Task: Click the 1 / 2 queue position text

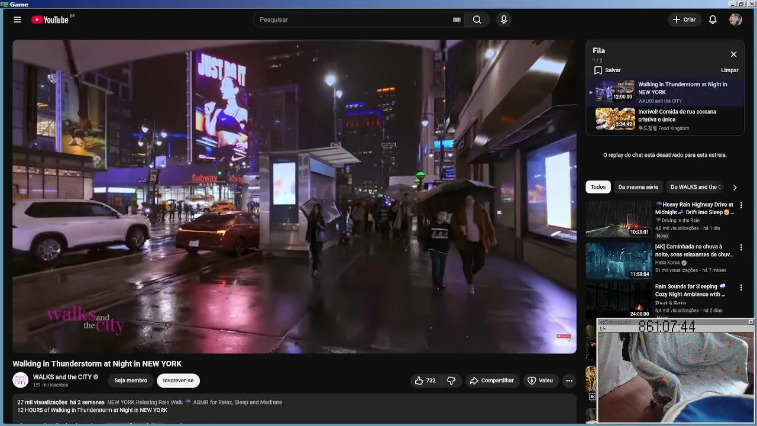Action: coord(597,61)
